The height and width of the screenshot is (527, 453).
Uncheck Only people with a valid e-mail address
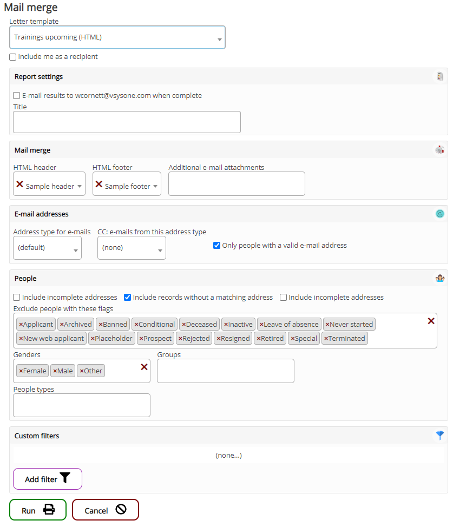tap(217, 246)
